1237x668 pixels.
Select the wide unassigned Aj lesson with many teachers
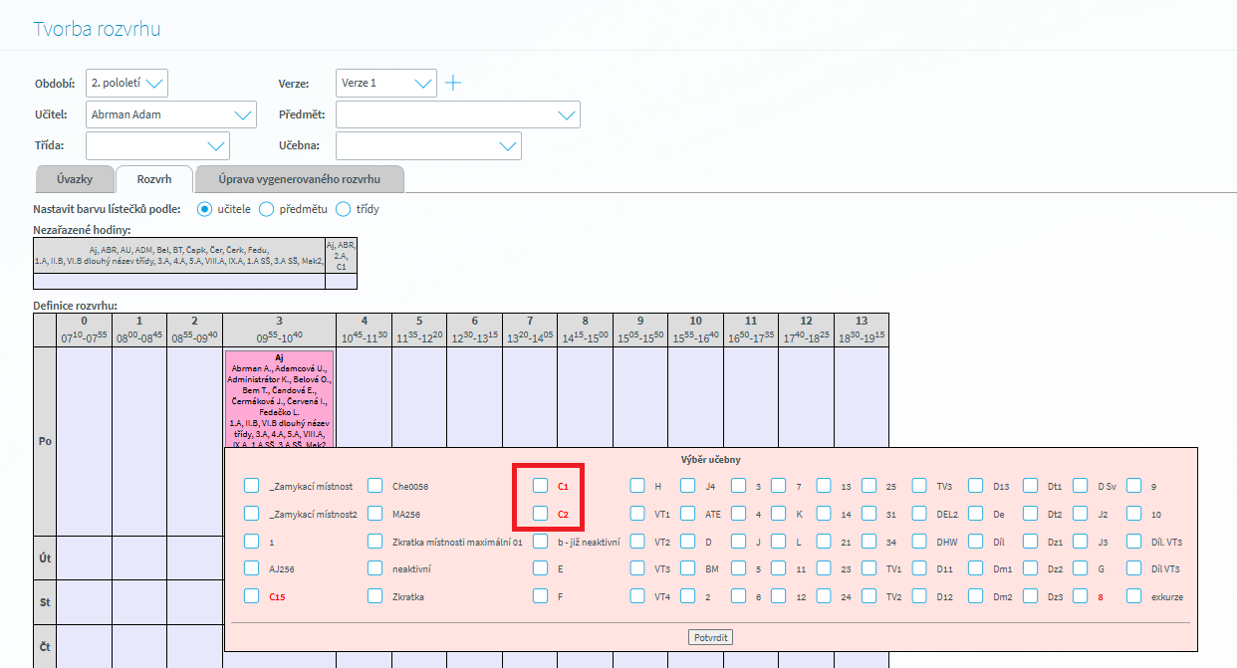[x=179, y=254]
